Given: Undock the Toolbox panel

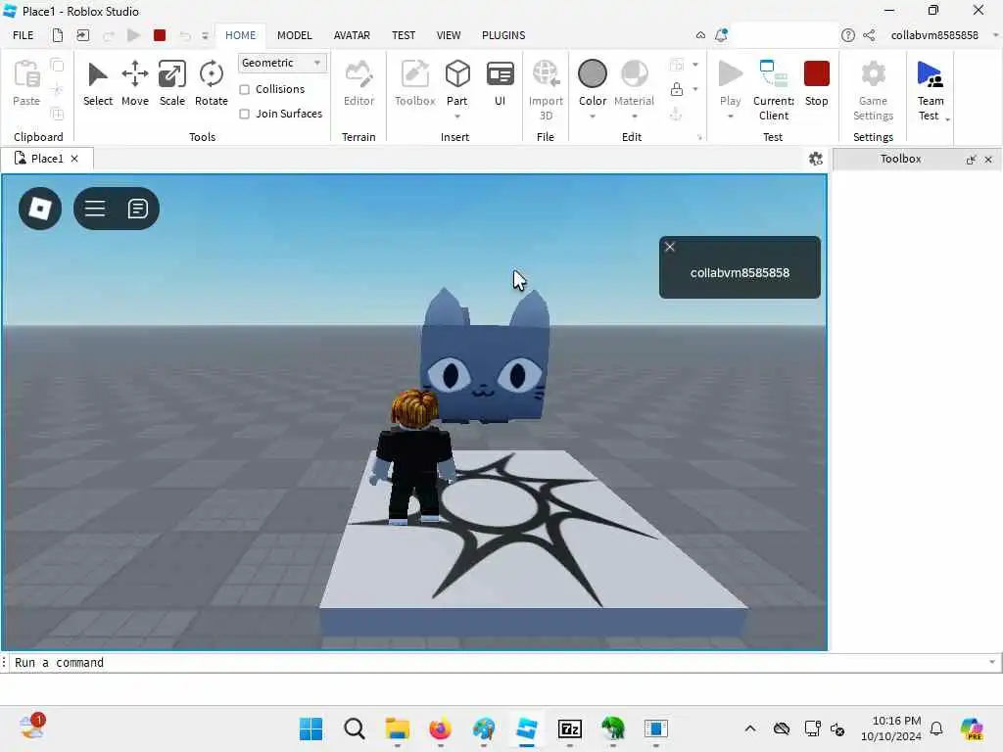Looking at the screenshot, I should 971,160.
